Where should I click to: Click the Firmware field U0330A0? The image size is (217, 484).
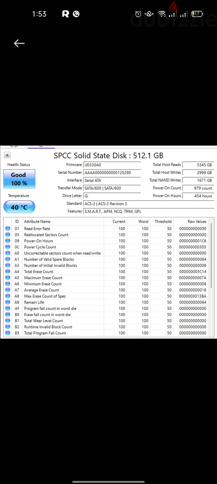click(112, 165)
